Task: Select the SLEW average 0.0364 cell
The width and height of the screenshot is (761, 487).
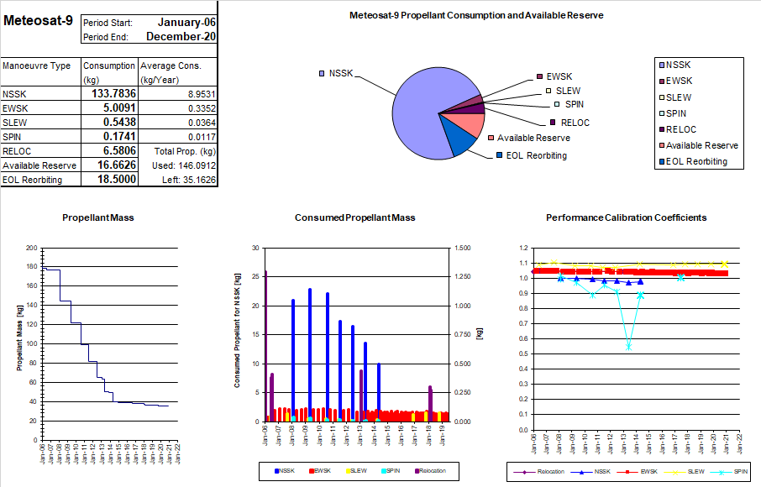Action: tap(202, 123)
